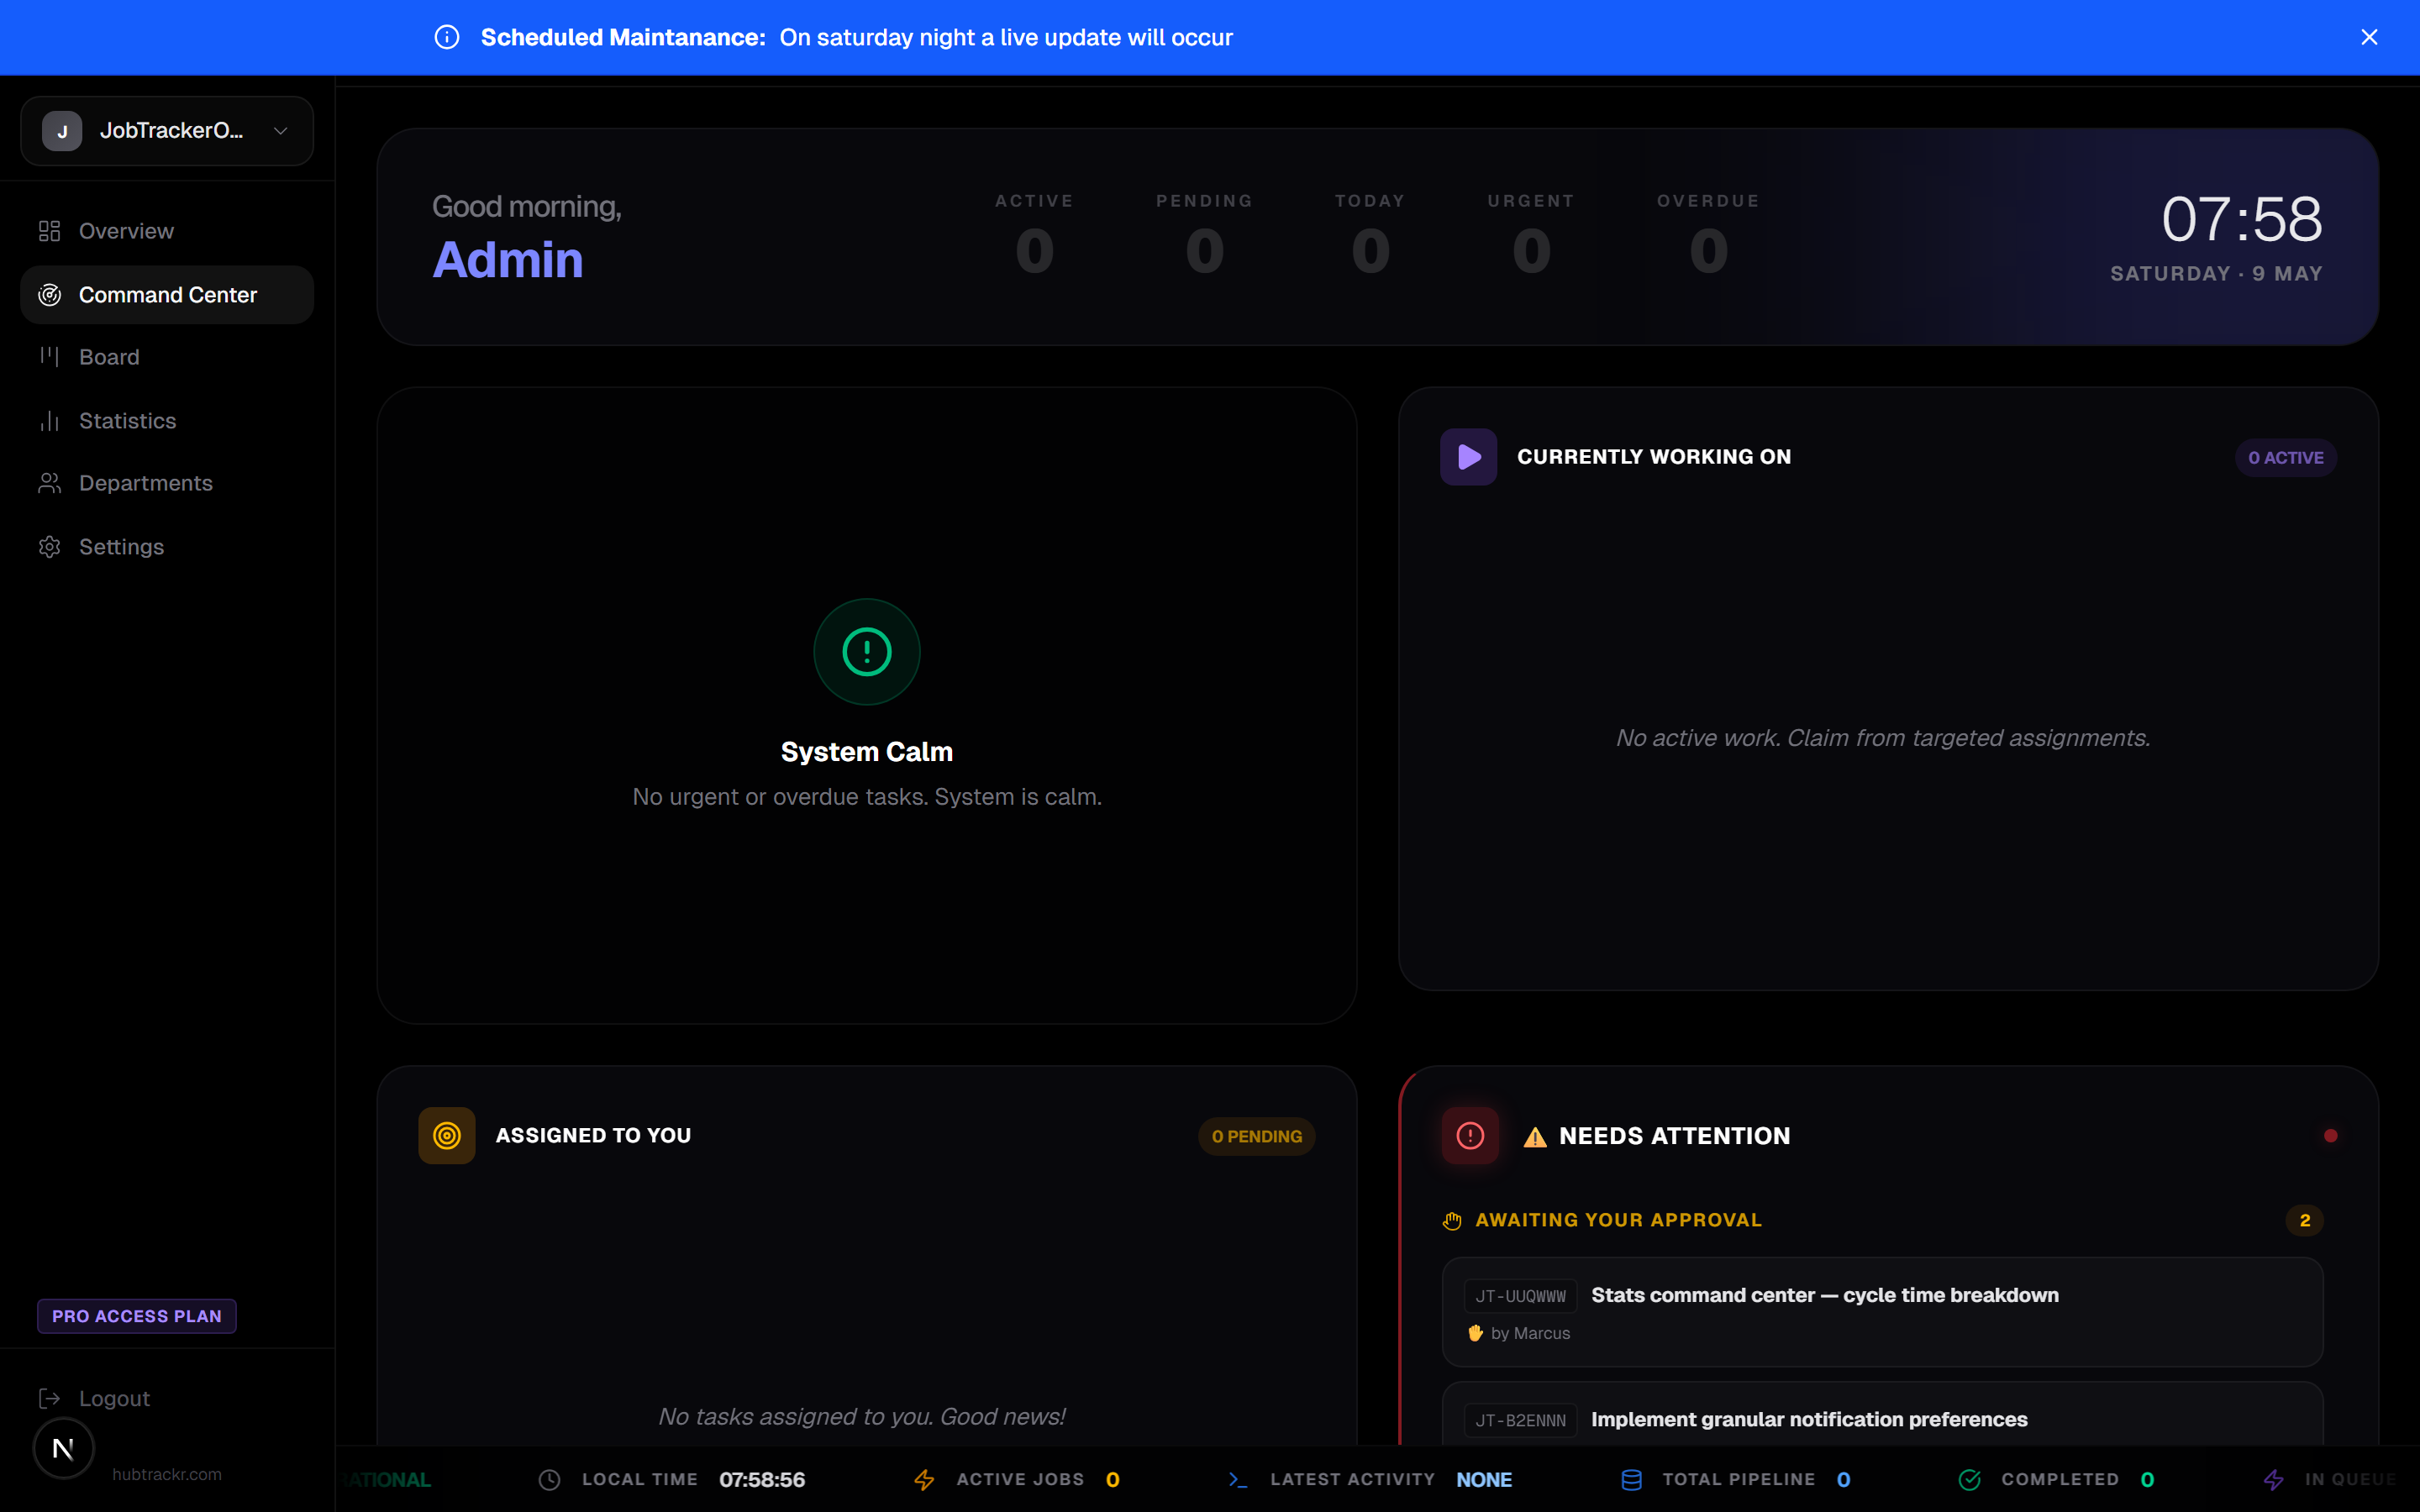Viewport: 2420px width, 1512px height.
Task: Click the 0 PENDING badge
Action: click(x=1256, y=1136)
